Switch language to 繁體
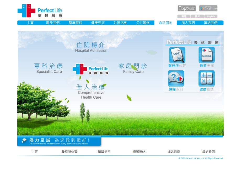 point(184,17)
